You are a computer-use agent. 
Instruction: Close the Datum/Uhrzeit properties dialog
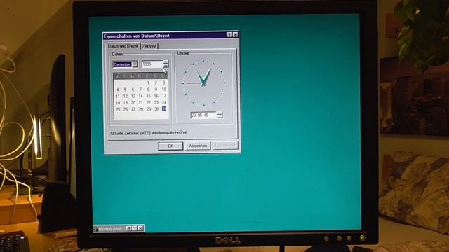tap(235, 34)
